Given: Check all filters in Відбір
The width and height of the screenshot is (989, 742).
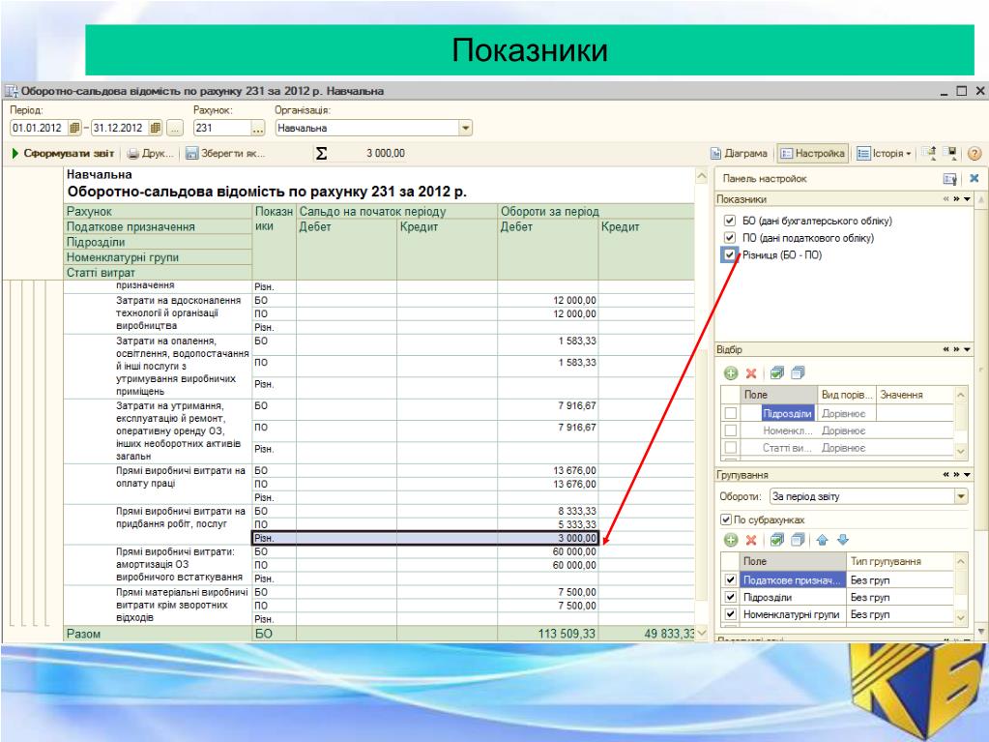Looking at the screenshot, I should [x=777, y=372].
